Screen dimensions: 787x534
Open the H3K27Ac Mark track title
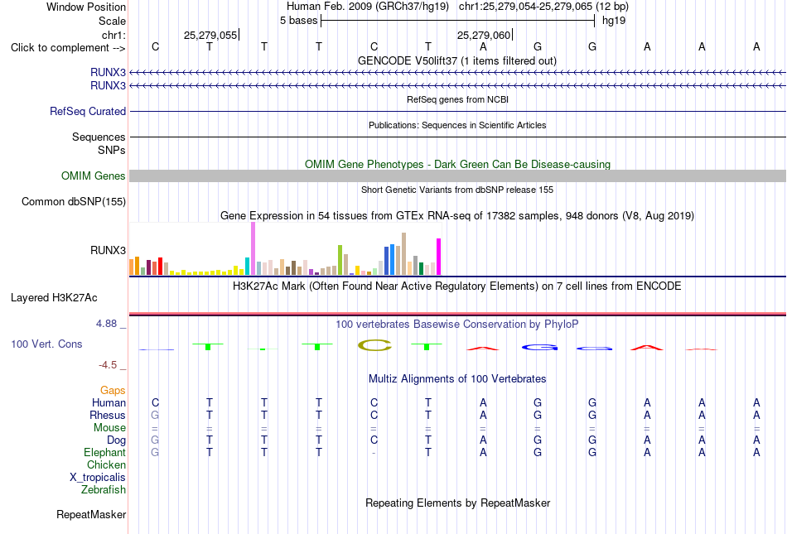pyautogui.click(x=457, y=286)
